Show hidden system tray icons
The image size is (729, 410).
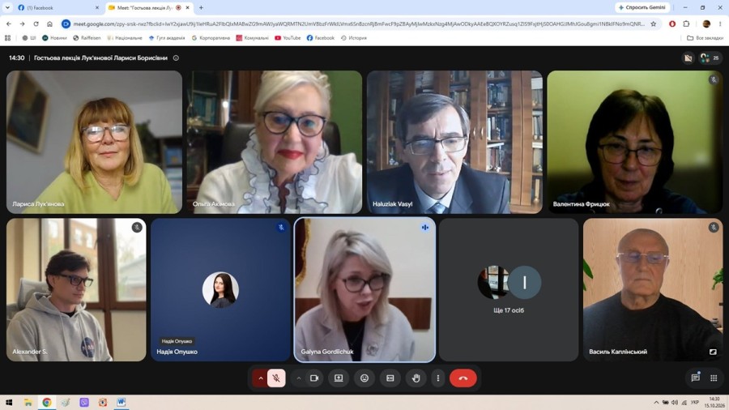656,403
